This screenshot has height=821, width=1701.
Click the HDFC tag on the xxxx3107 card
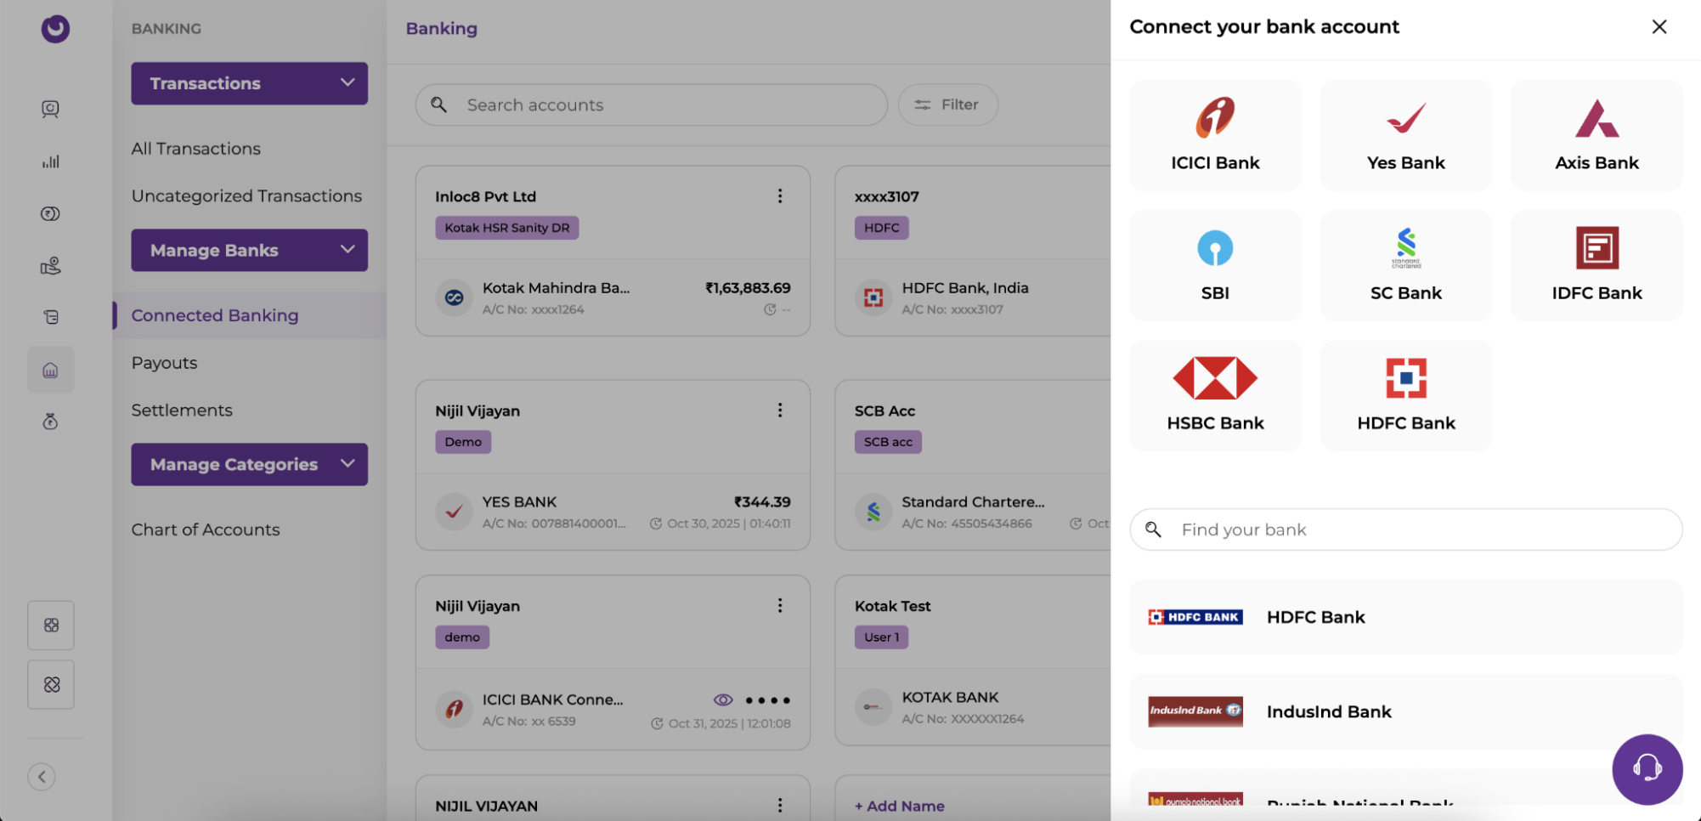(881, 228)
